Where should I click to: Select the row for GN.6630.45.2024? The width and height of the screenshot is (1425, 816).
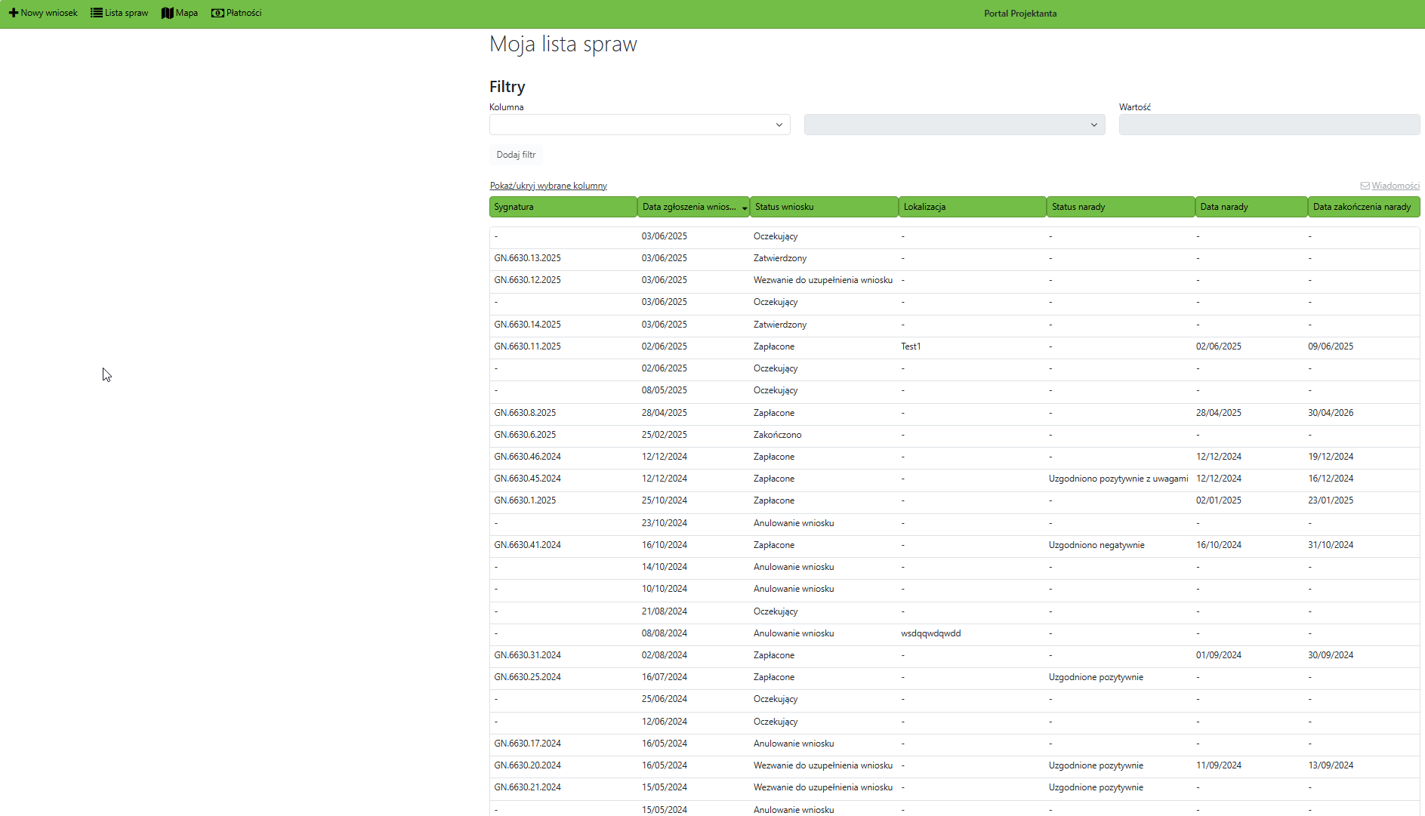[x=527, y=479]
